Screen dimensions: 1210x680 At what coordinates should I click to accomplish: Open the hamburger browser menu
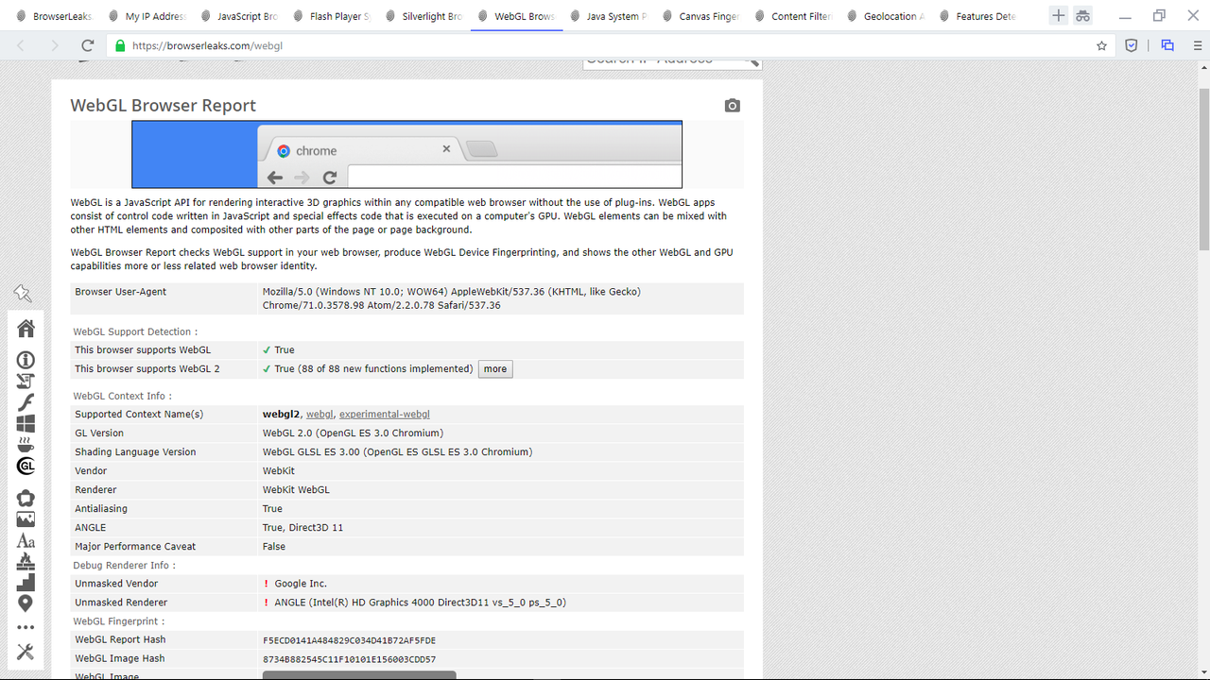click(x=1198, y=45)
